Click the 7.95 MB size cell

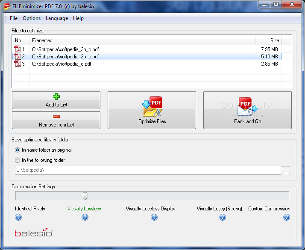(270, 49)
